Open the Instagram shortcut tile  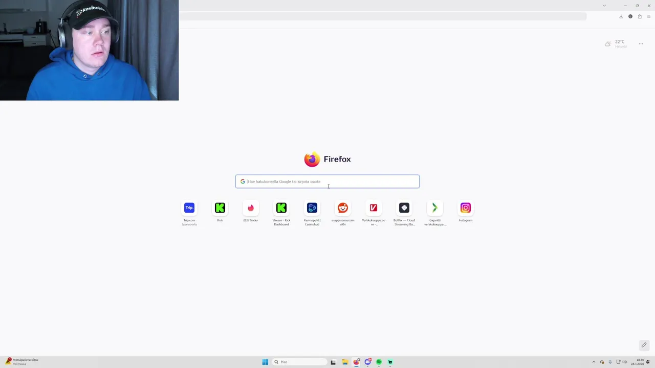point(466,208)
